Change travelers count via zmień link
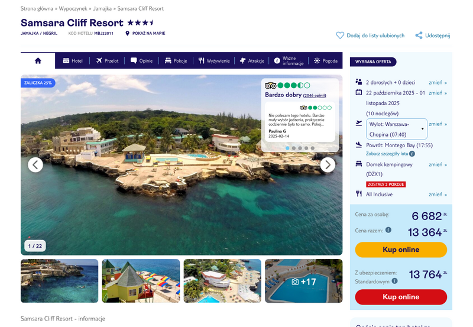This screenshot has height=327, width=473. click(x=438, y=82)
